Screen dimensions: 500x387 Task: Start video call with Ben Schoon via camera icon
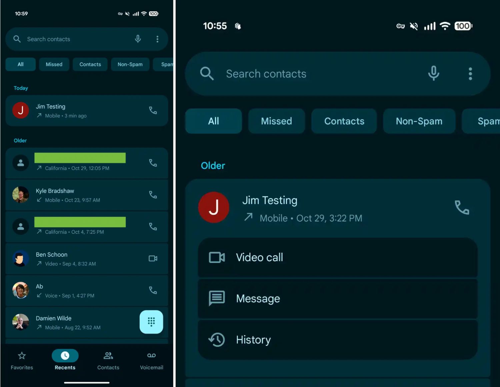pyautogui.click(x=153, y=259)
